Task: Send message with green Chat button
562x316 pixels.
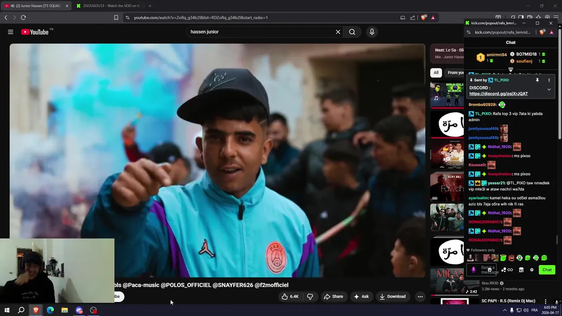Action: click(547, 270)
